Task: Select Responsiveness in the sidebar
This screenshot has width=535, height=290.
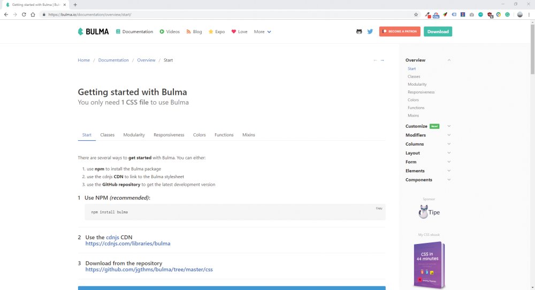Action: tap(421, 92)
